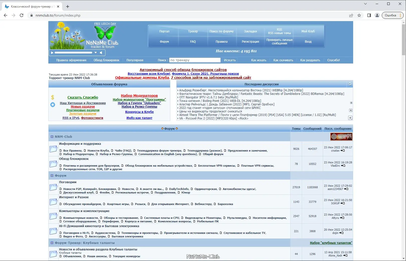This screenshot has width=406, height=261.
Task: Open the Платиновые раздачи link
Action: tap(83, 110)
